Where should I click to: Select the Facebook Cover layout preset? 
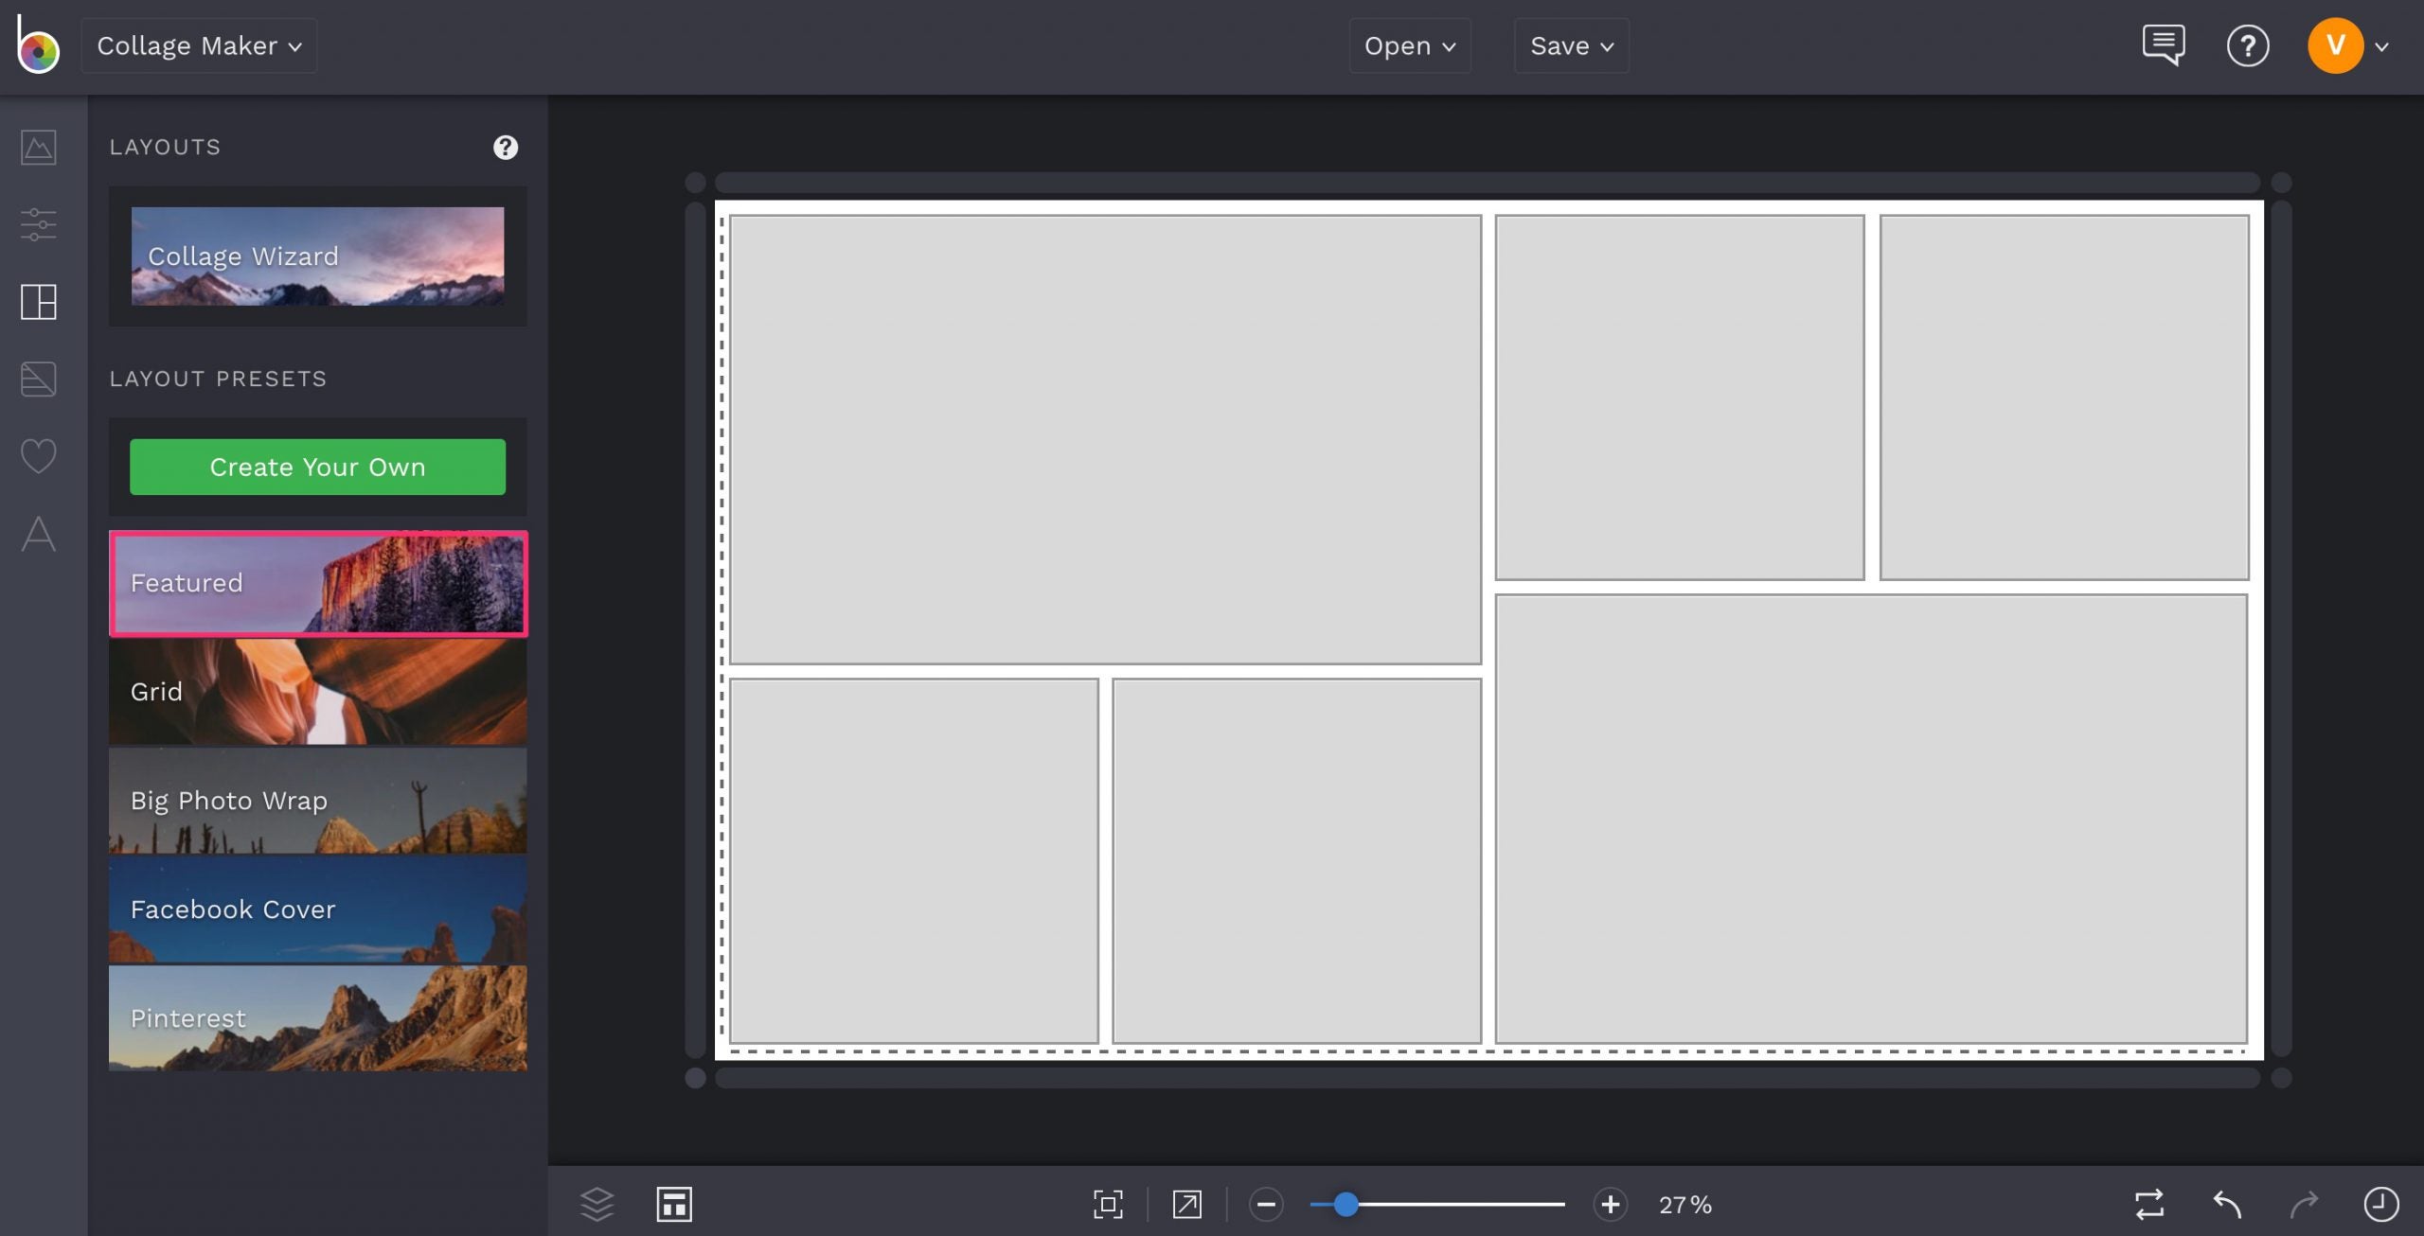pyautogui.click(x=317, y=909)
